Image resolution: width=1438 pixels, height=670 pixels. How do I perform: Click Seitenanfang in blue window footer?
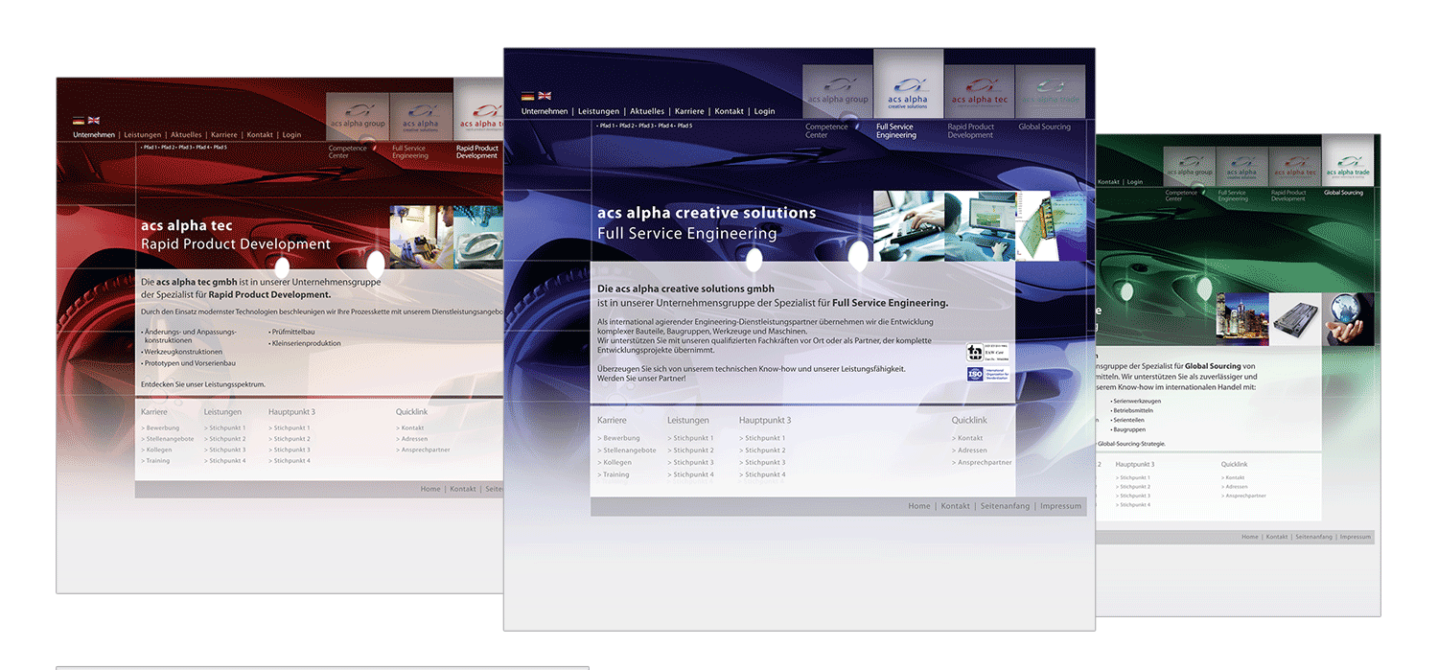tap(1005, 506)
